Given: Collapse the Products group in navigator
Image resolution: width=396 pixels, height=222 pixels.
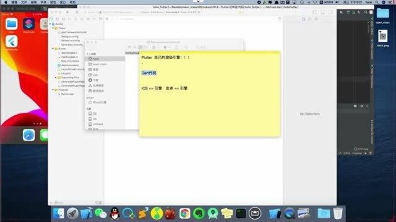Looking at the screenshot, I should pyautogui.click(x=53, y=90).
